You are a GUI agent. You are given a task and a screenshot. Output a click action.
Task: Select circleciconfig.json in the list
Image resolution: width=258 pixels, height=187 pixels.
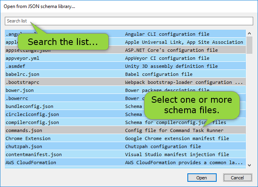point(32,114)
